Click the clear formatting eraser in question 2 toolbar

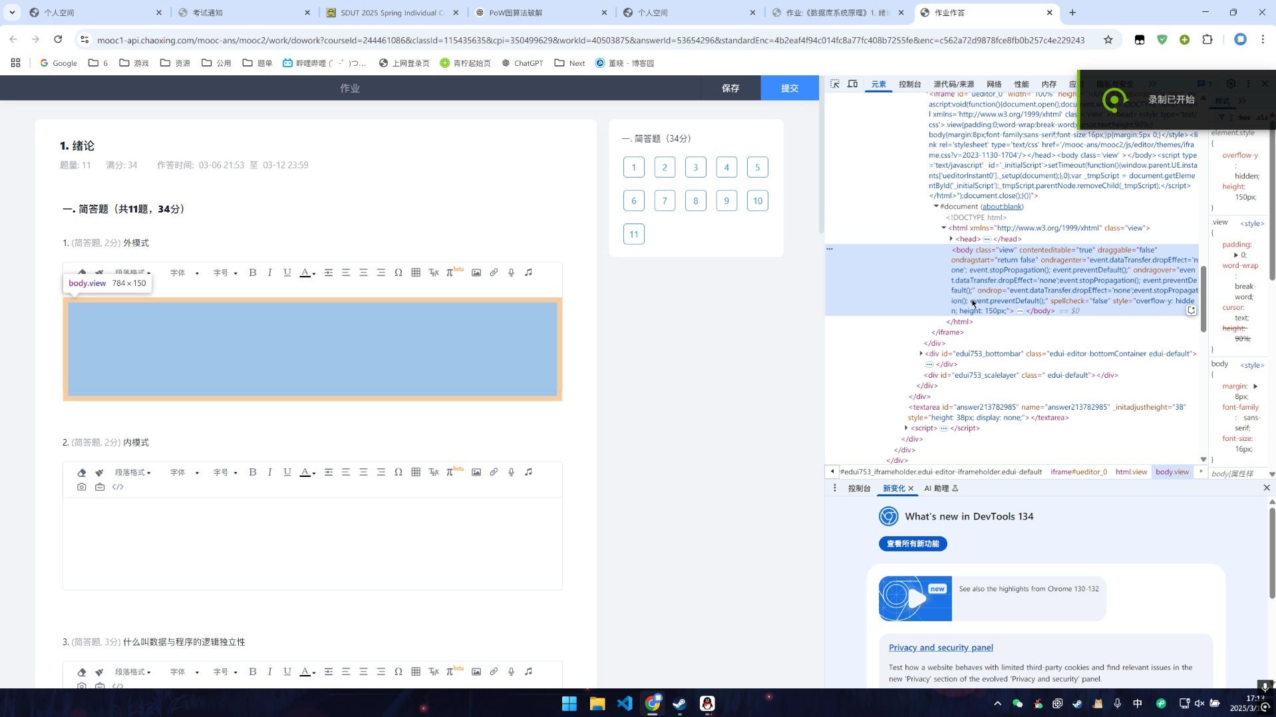click(x=82, y=472)
